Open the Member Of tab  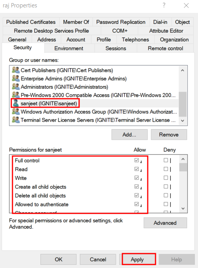[76, 22]
